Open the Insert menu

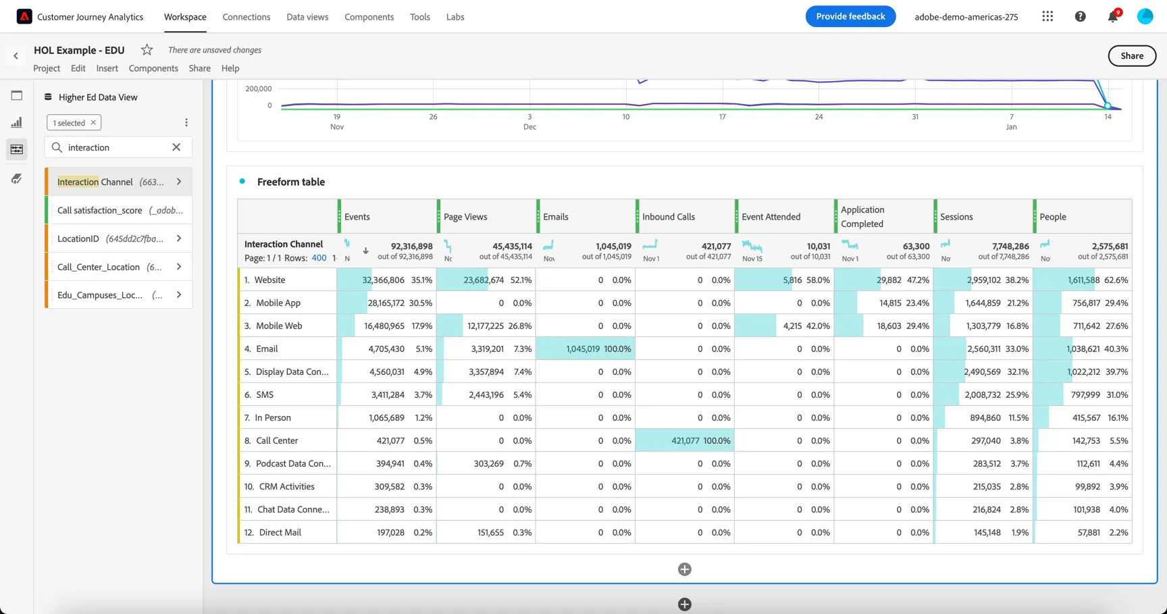[x=107, y=68]
